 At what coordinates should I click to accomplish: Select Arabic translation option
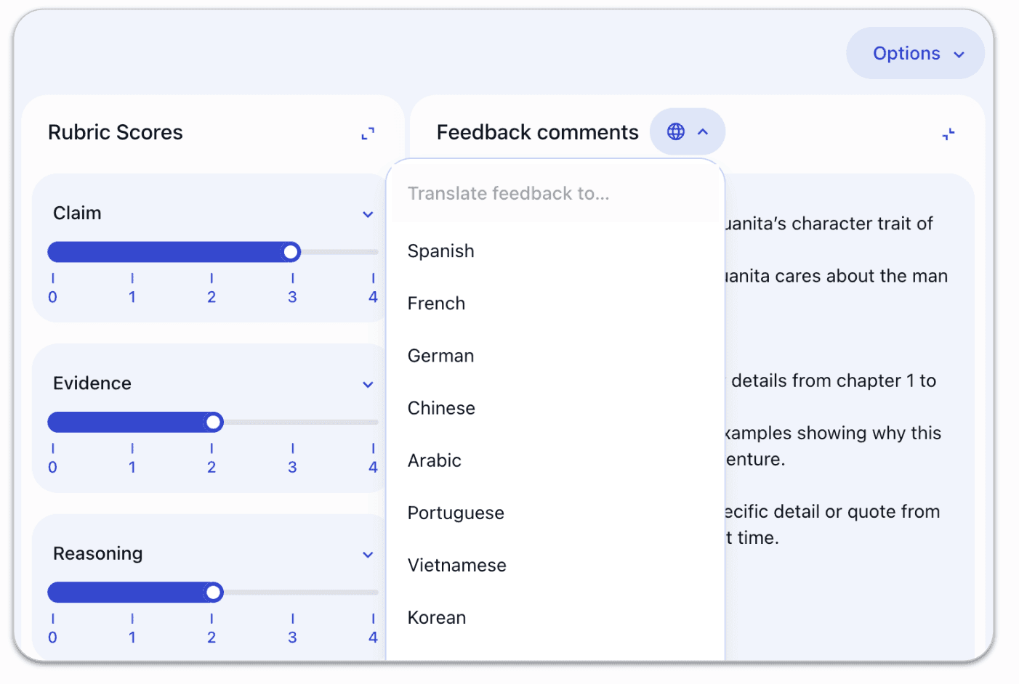click(x=435, y=460)
